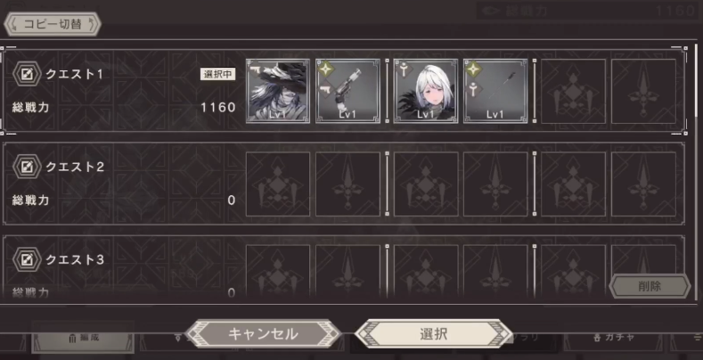Select the クエスト2 party row

[344, 184]
